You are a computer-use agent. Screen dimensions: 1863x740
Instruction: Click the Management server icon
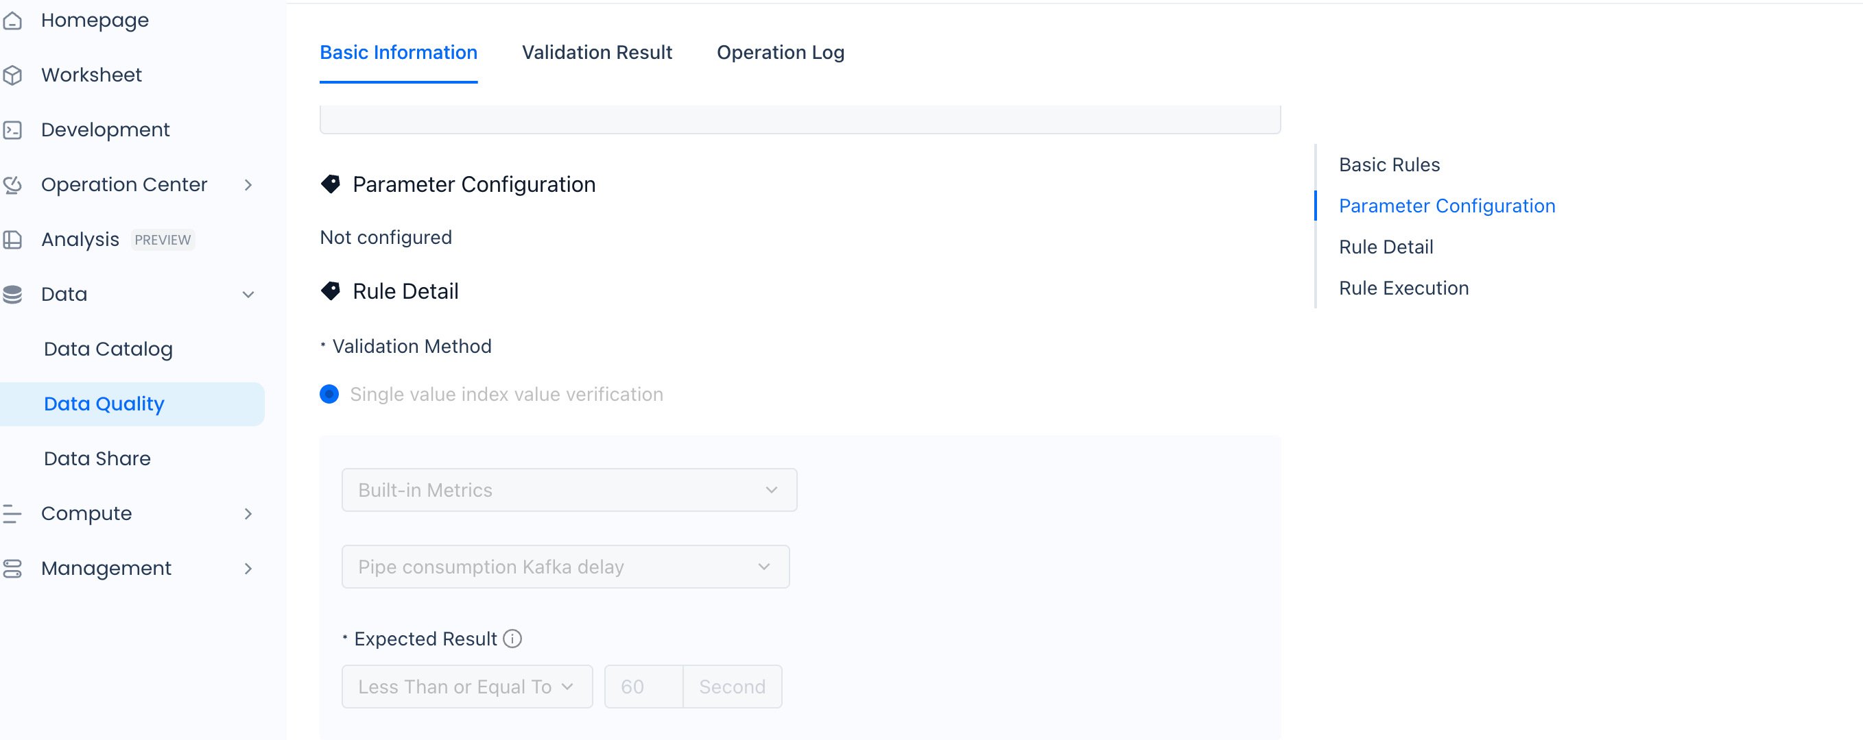(12, 569)
